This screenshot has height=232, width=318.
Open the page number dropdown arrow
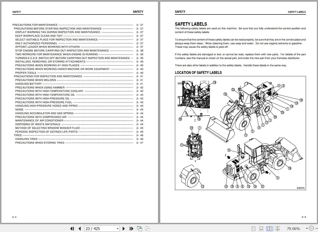click(118, 229)
